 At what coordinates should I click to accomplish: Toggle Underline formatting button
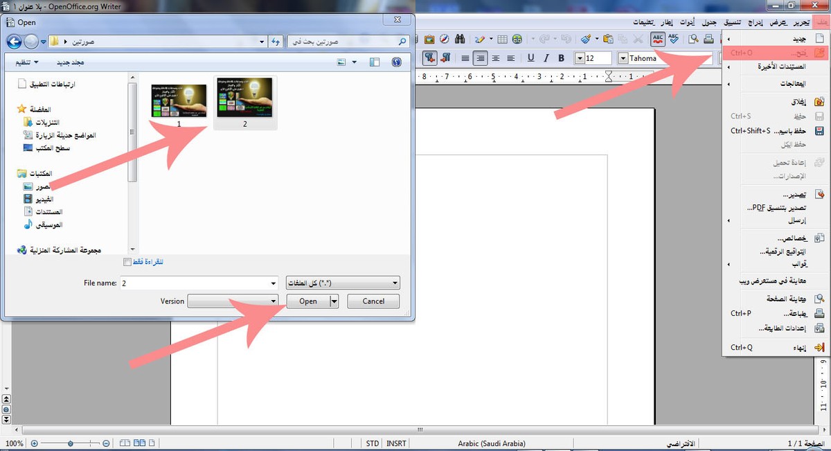tap(531, 58)
